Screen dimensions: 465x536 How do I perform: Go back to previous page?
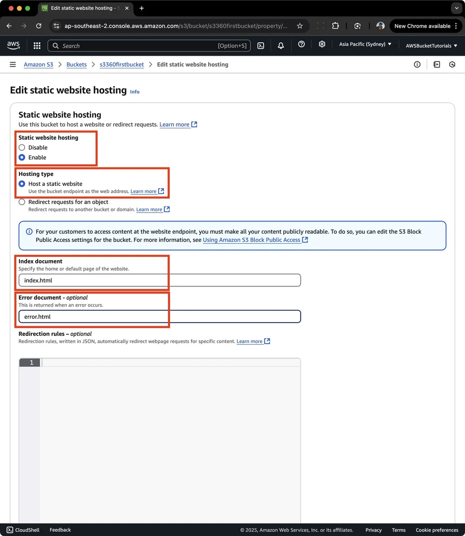[9, 26]
